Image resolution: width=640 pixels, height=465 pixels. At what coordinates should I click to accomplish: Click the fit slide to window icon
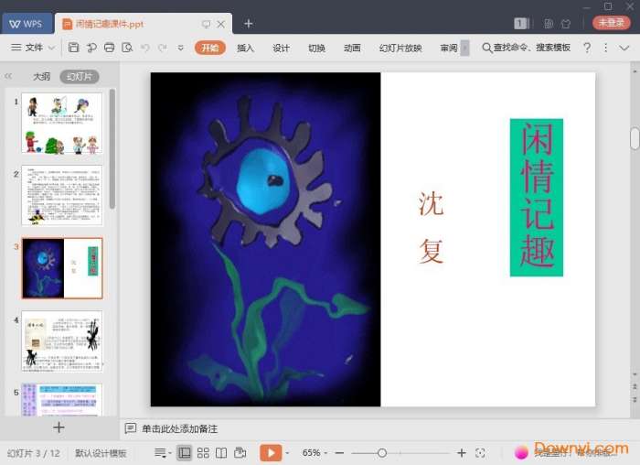[x=480, y=453]
